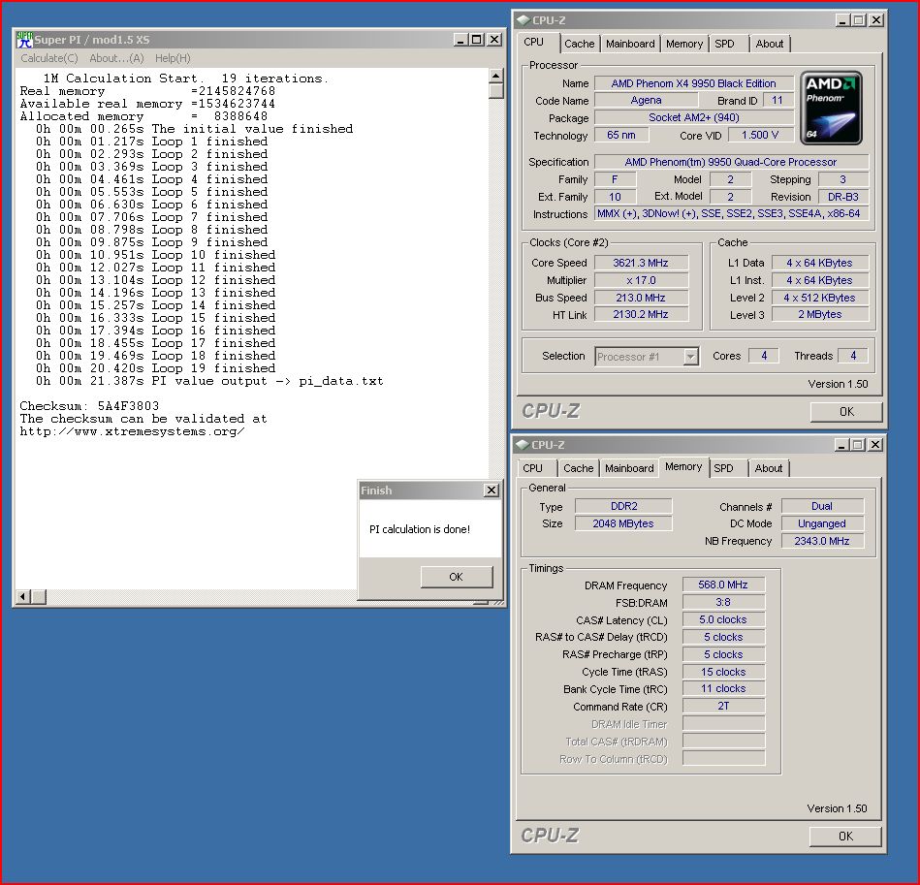The width and height of the screenshot is (920, 885).
Task: Click the Command Rate value 2T
Action: pyautogui.click(x=723, y=706)
